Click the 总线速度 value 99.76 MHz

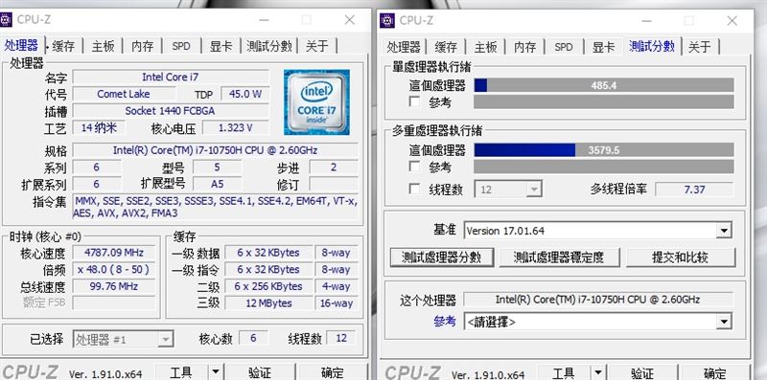(x=114, y=286)
